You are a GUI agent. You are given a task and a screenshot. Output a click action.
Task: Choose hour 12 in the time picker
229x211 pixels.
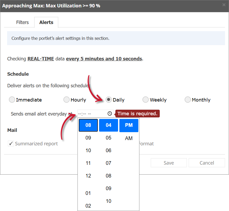[x=88, y=176]
